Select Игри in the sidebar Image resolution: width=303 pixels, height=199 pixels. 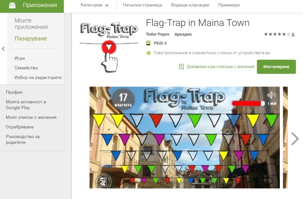point(19,58)
